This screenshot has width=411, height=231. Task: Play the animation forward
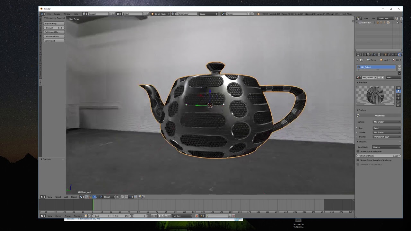[x=162, y=216]
